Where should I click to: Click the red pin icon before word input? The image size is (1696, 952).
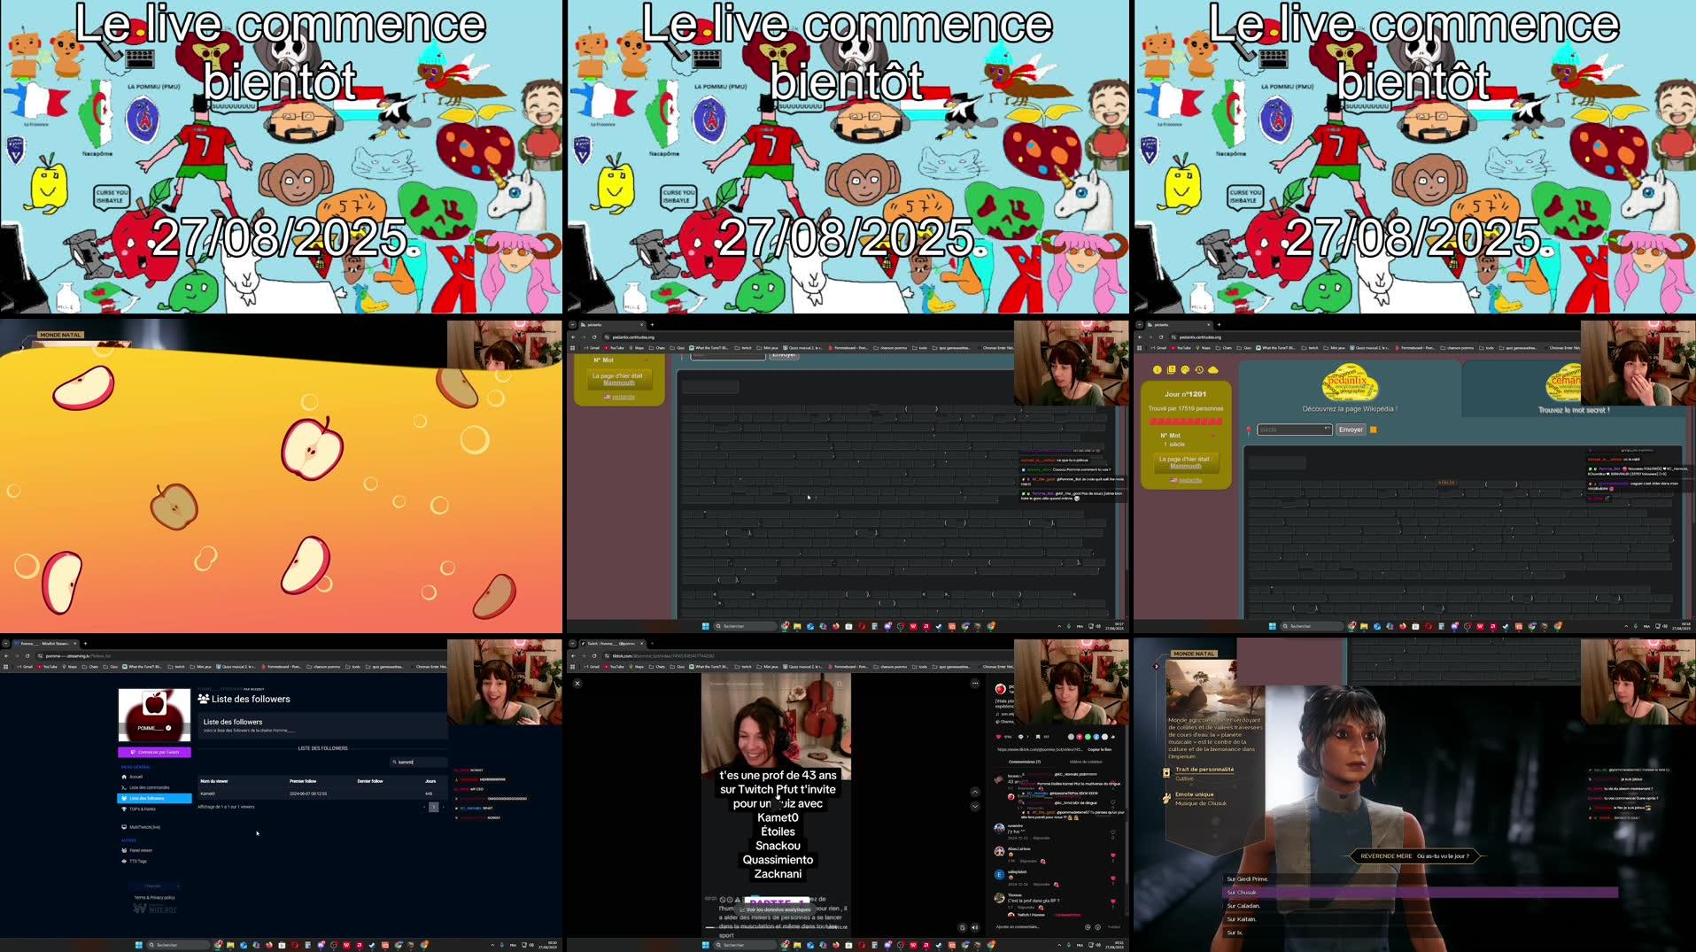pos(1249,430)
